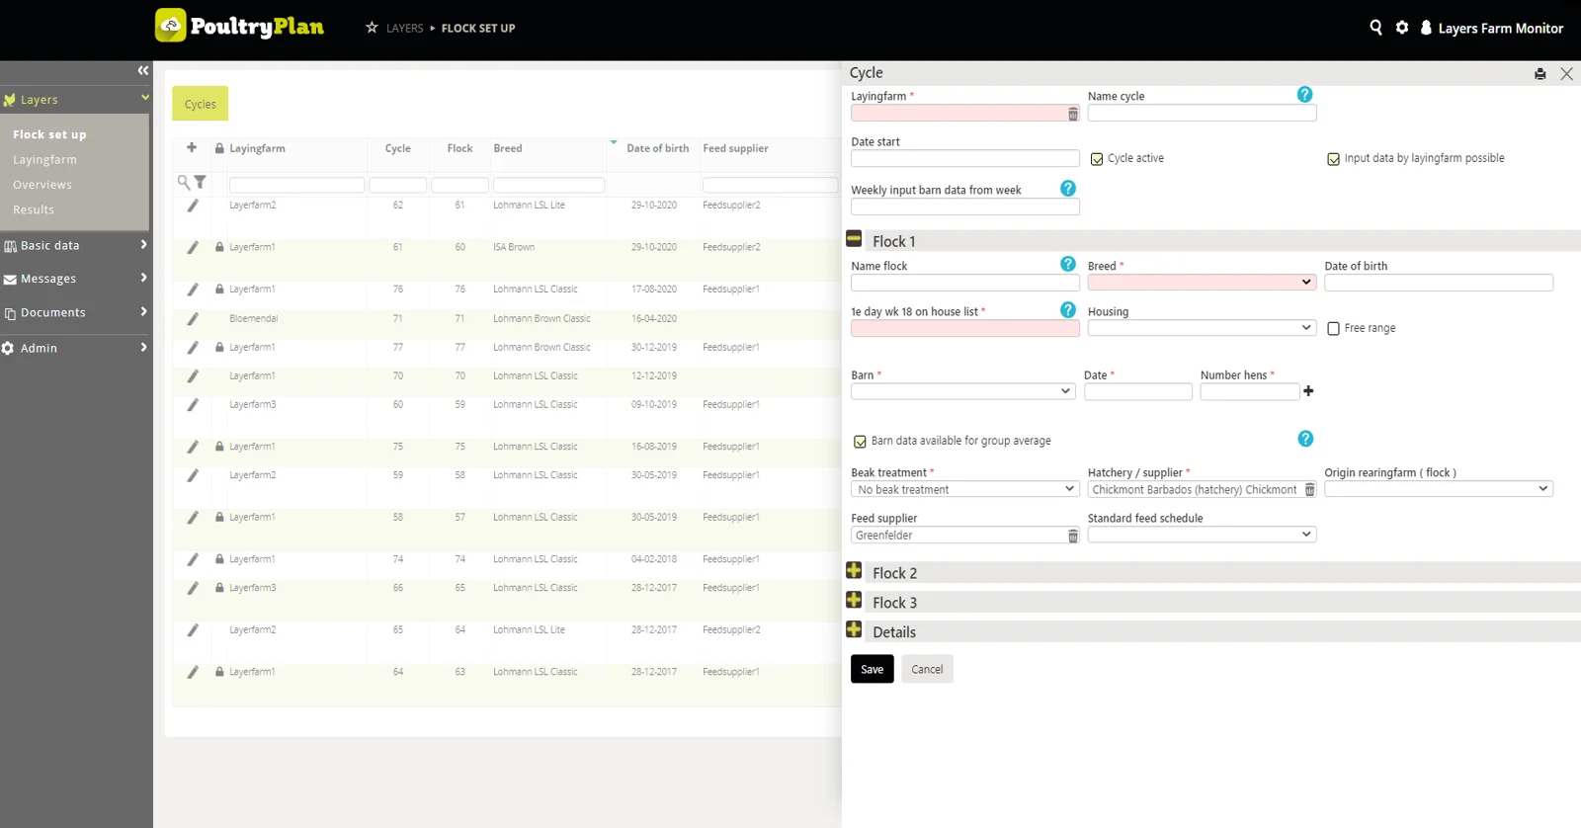The width and height of the screenshot is (1581, 828).
Task: Clear Layingfarm field with trash icon
Action: [x=1073, y=115]
